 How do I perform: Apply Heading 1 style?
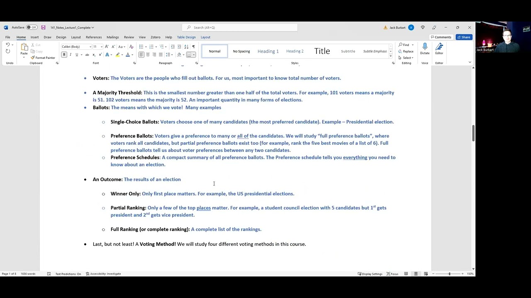[268, 51]
